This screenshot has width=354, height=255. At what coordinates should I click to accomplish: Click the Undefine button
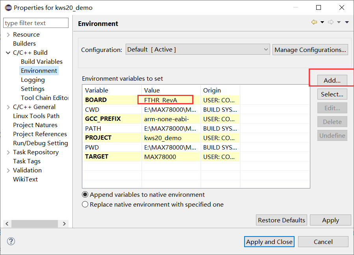(332, 135)
